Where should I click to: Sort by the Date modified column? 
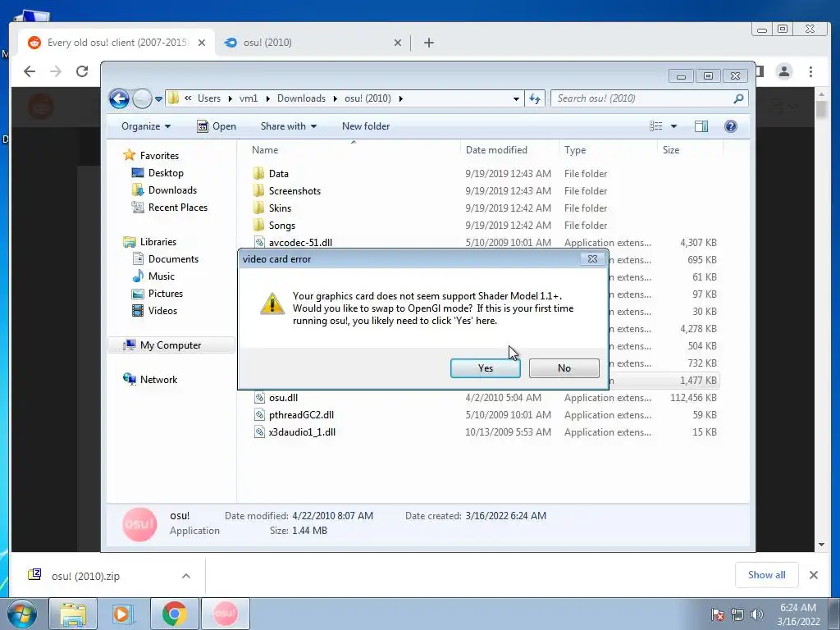[509, 150]
